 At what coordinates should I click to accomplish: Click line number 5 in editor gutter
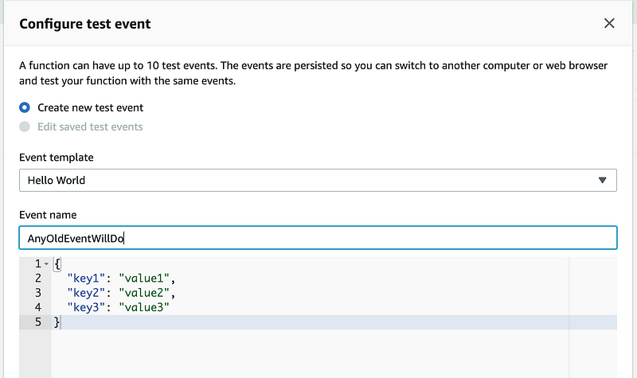tap(37, 321)
